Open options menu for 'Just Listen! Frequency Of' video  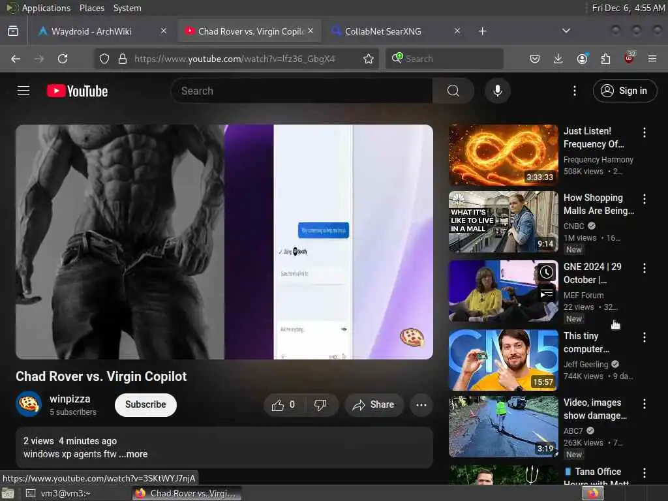click(644, 132)
